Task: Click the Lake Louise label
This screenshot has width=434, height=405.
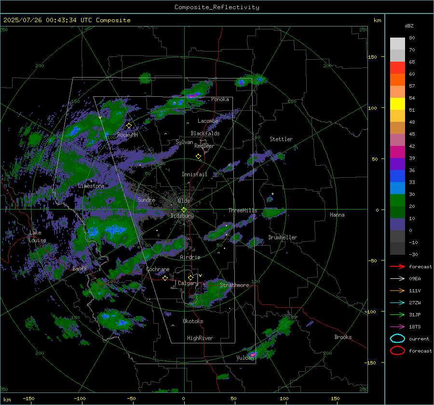Action: click(37, 236)
